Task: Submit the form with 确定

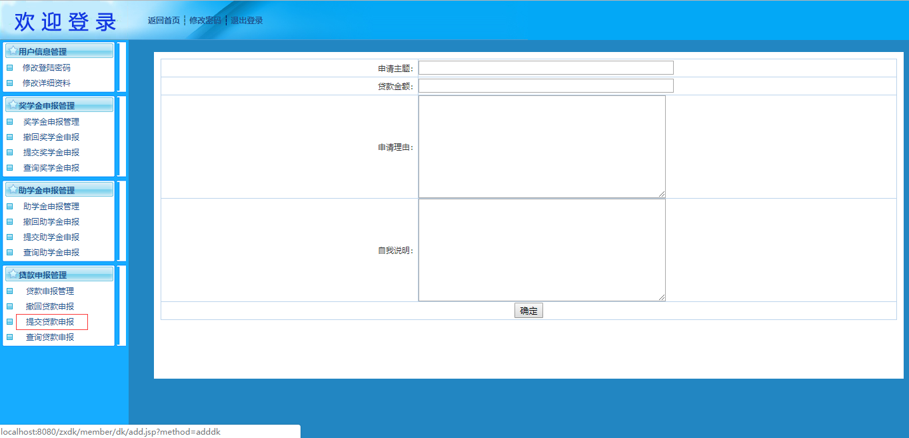Action: tap(528, 311)
